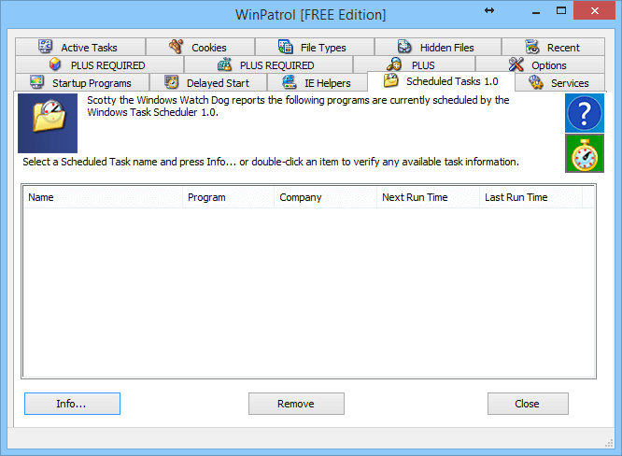Click the File Types tab icon

pyautogui.click(x=285, y=47)
